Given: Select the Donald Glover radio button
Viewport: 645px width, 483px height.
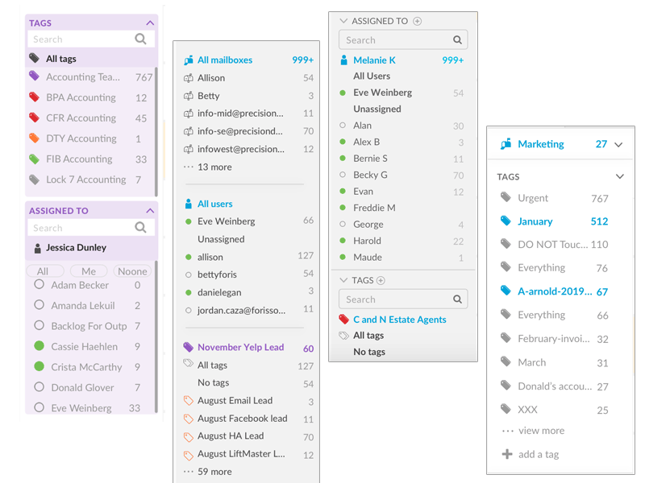Looking at the screenshot, I should click(39, 387).
